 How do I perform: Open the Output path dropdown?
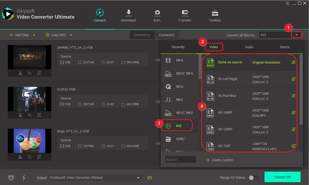(x=138, y=178)
